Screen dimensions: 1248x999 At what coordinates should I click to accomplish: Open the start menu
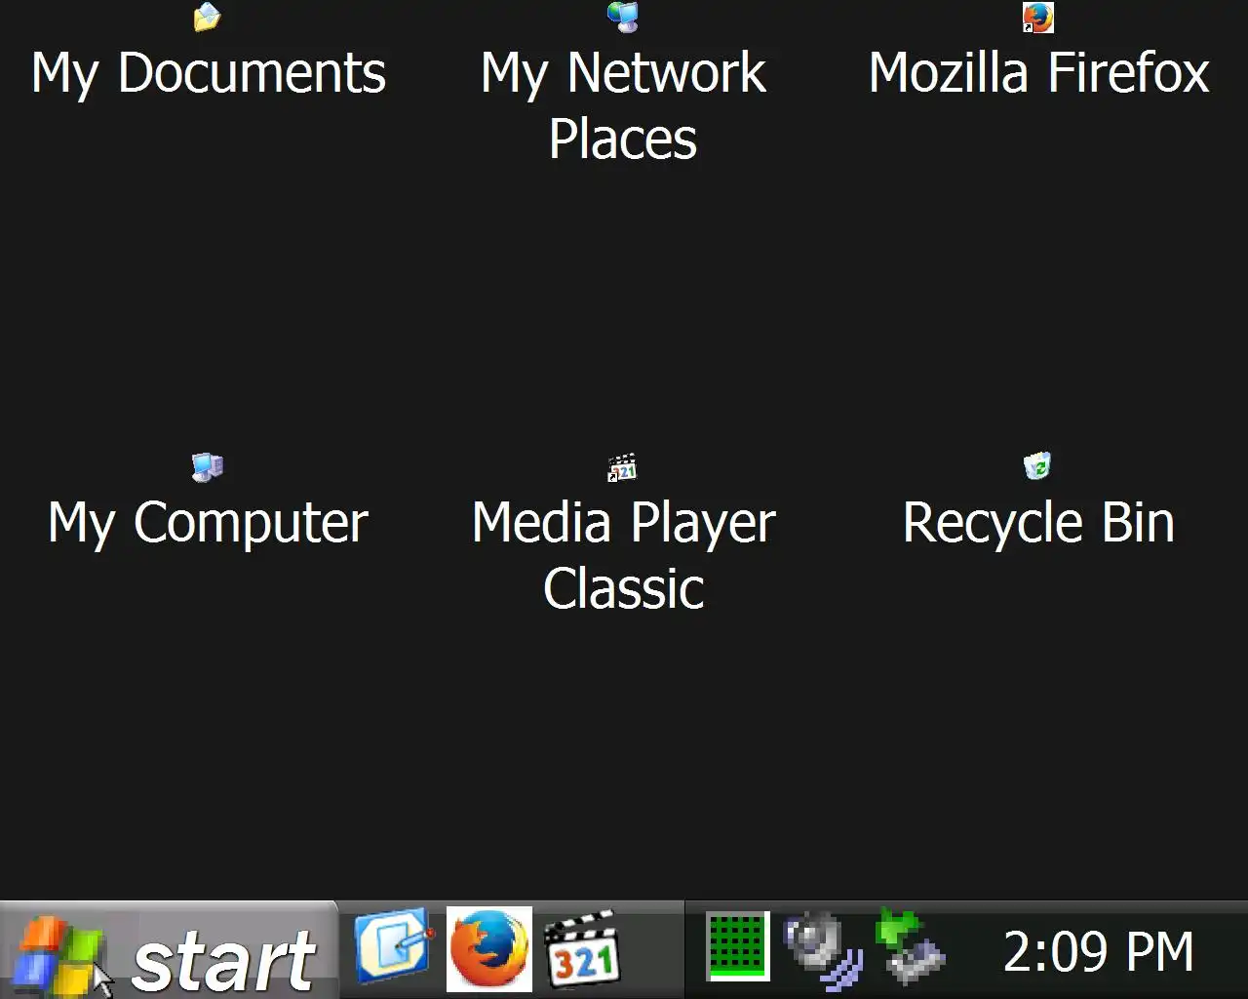point(169,951)
